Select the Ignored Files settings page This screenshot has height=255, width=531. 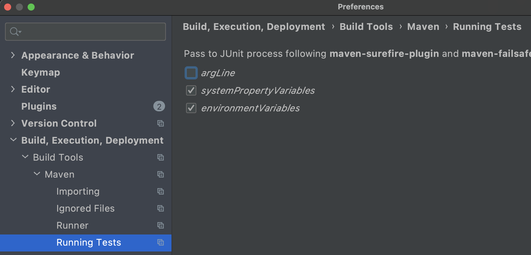point(85,208)
